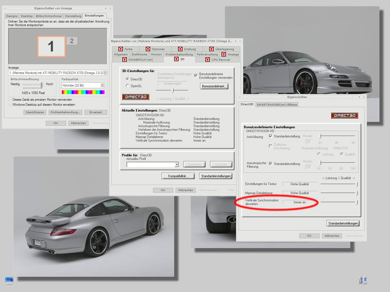The height and width of the screenshot is (292, 390).
Task: Open the computer icon on the desktop
Action: 9,280
